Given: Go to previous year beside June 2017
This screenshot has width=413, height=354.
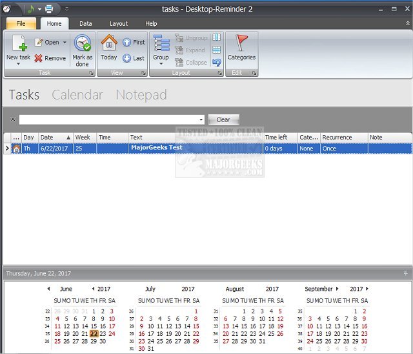Looking at the screenshot, I should [93, 289].
